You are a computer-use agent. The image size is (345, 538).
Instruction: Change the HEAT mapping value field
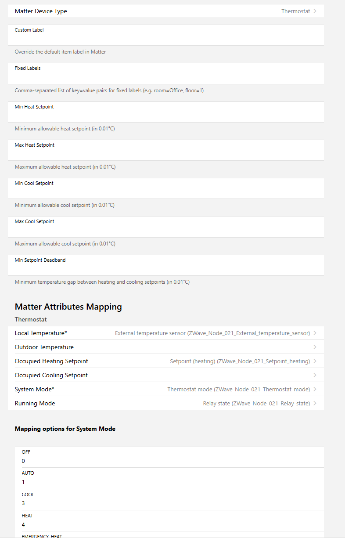click(x=171, y=524)
